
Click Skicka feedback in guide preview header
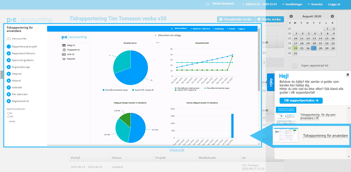[180, 28]
